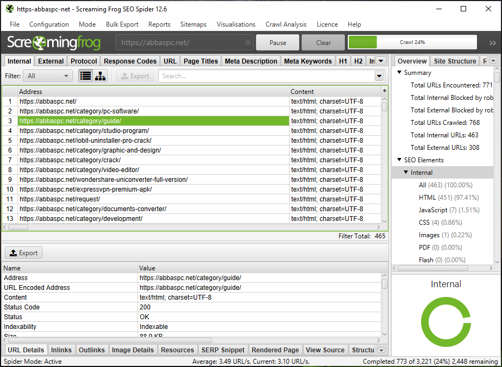
Task: Select the HTML (451) filter row
Action: click(449, 198)
